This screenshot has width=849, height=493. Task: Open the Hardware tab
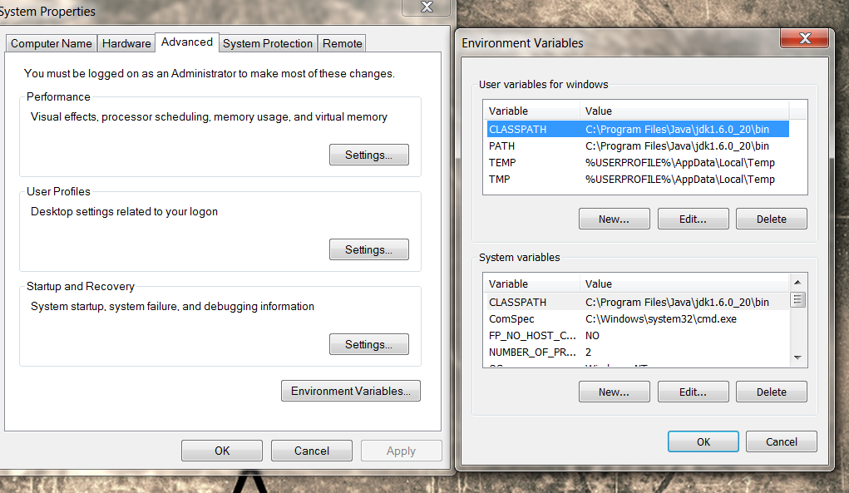tap(126, 43)
